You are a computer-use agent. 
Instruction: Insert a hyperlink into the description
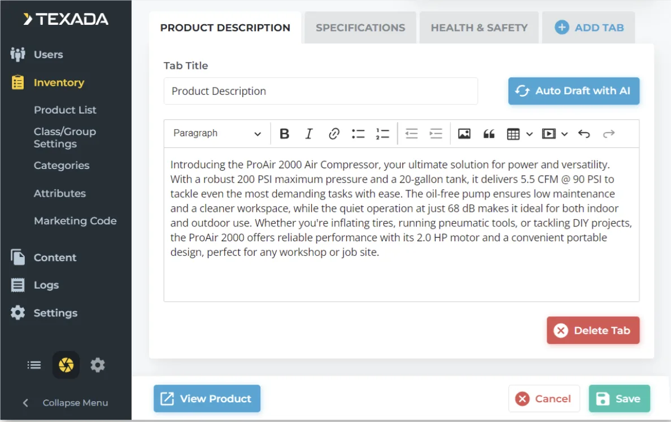pyautogui.click(x=334, y=133)
